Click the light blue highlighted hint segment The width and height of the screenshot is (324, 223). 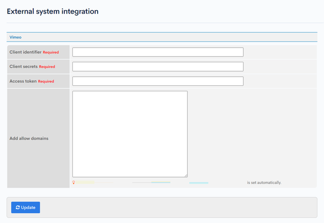(x=199, y=183)
